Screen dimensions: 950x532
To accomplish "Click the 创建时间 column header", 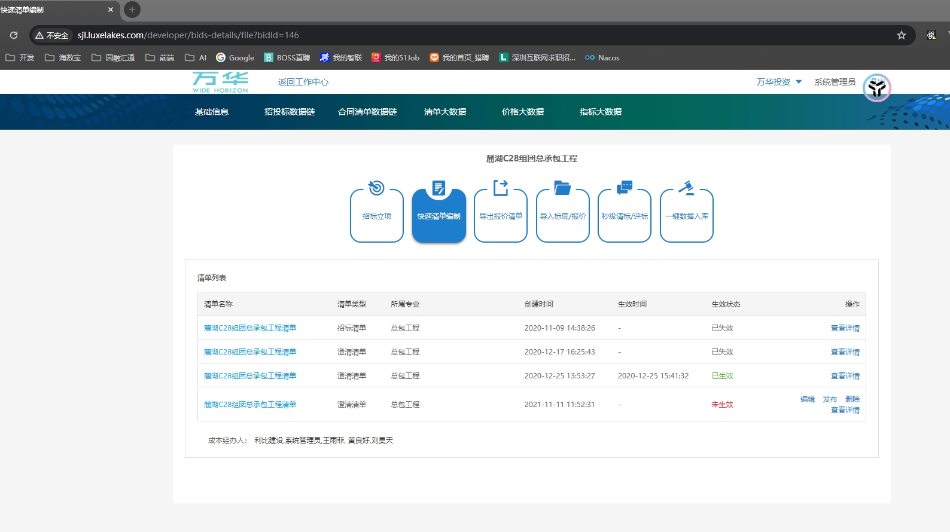I will point(539,304).
